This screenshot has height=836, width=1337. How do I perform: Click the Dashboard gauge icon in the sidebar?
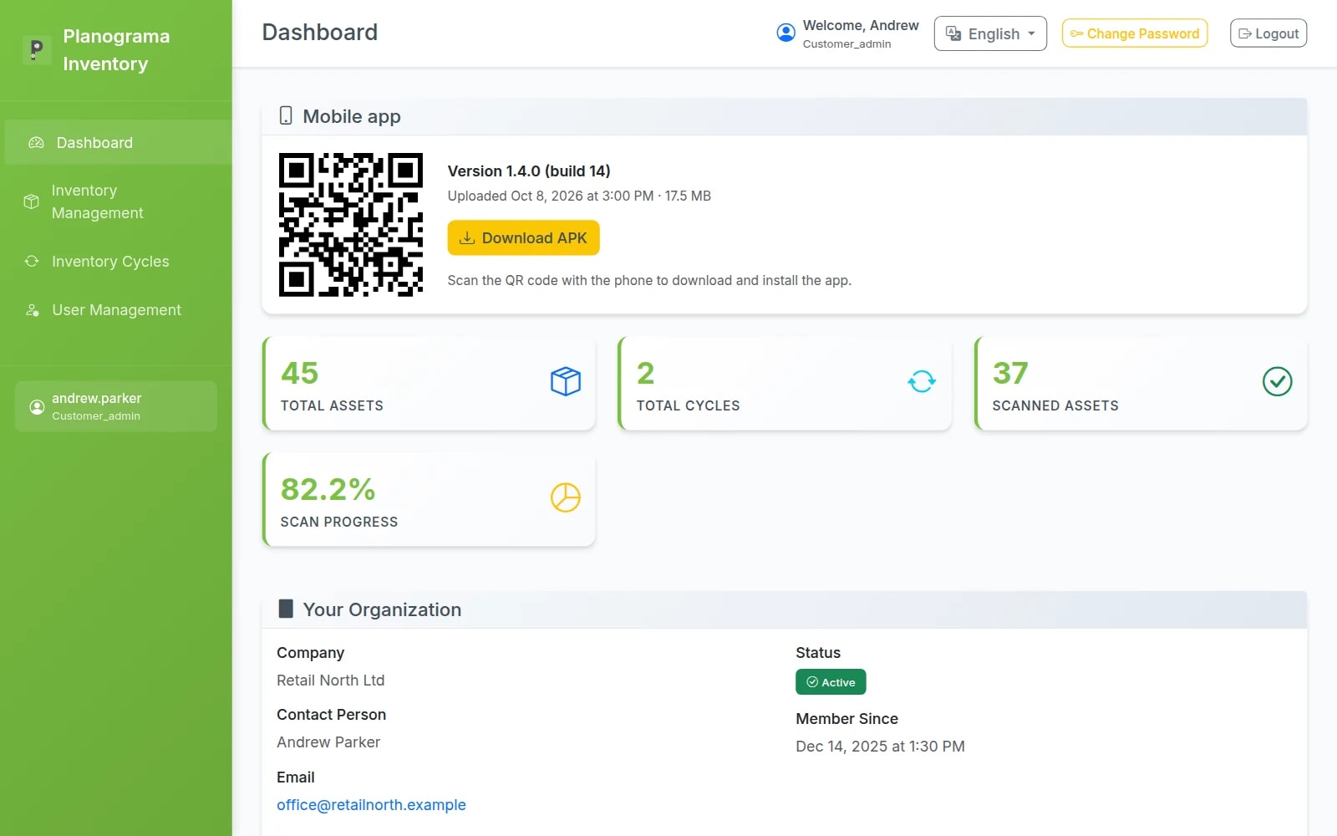coord(36,143)
